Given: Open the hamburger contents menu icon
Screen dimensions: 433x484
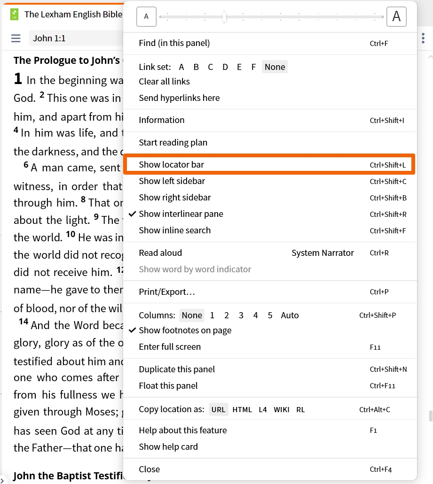Looking at the screenshot, I should tap(16, 38).
